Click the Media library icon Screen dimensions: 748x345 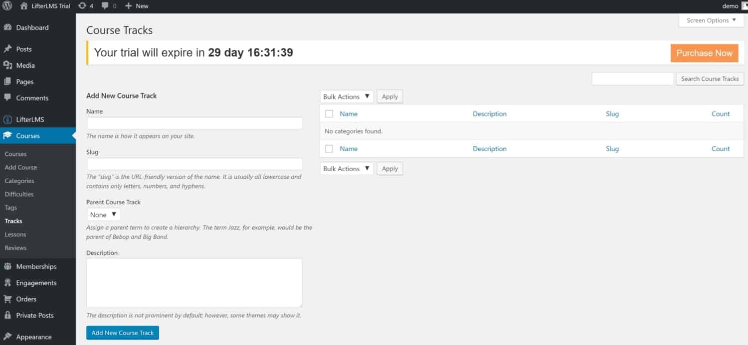[x=7, y=65]
